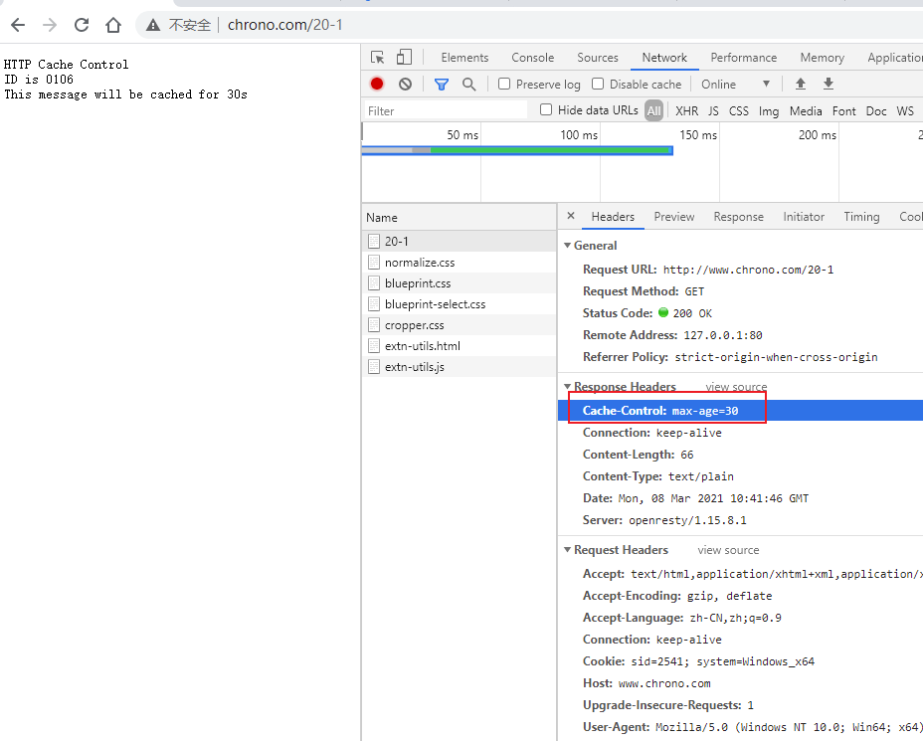The width and height of the screenshot is (923, 741).
Task: Click the record network log button
Action: click(x=377, y=85)
